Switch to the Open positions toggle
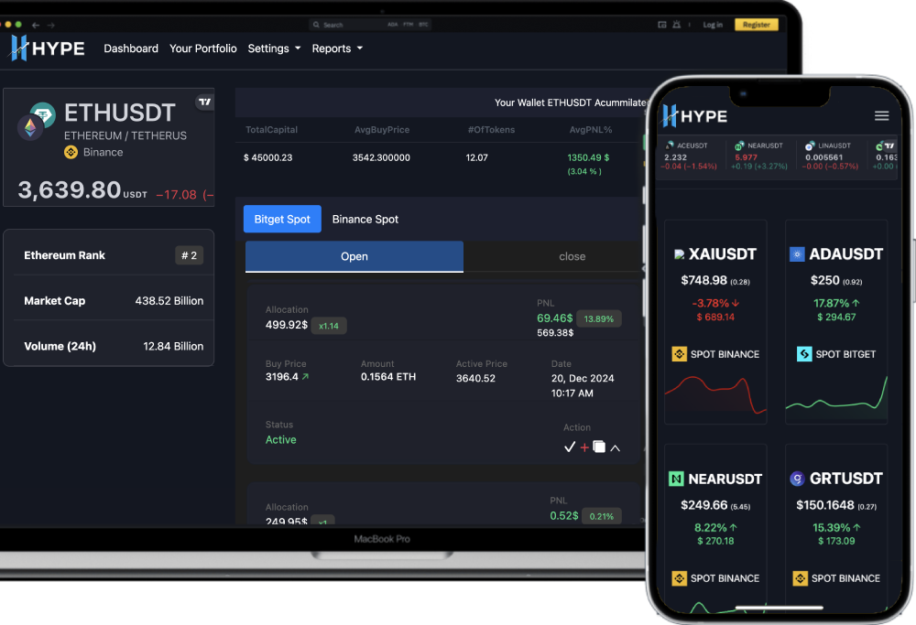The image size is (916, 625). click(354, 256)
